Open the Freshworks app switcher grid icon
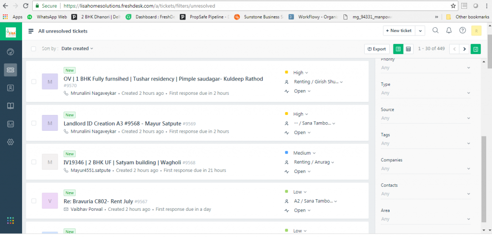 point(11,220)
